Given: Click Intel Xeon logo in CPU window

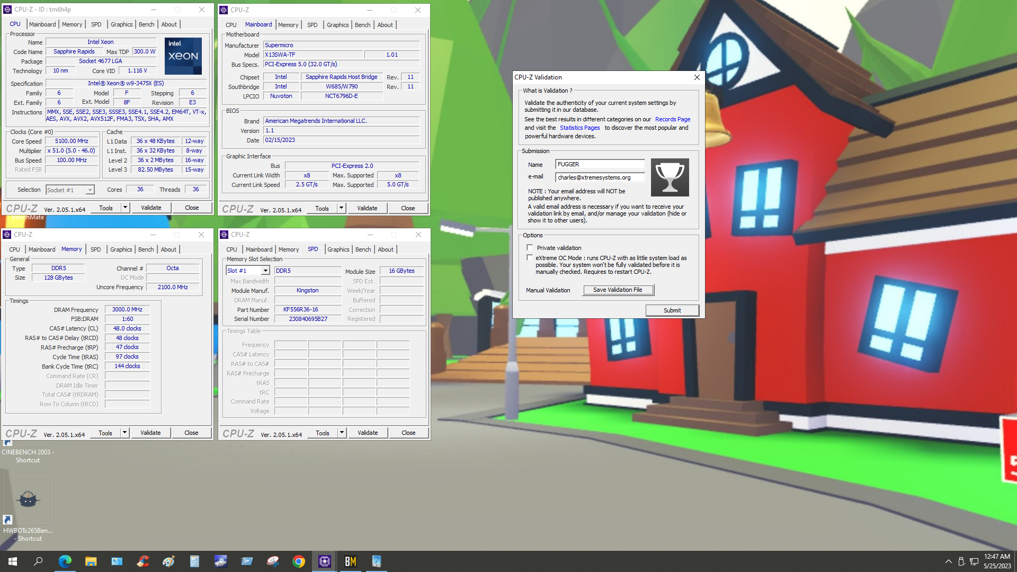Looking at the screenshot, I should pos(183,56).
